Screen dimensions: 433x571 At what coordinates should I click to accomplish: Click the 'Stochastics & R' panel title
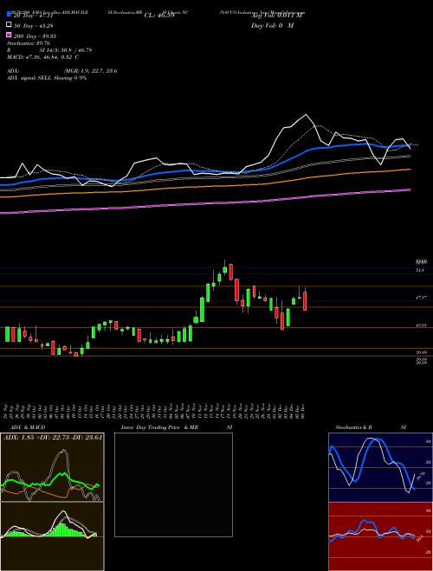tap(354, 427)
